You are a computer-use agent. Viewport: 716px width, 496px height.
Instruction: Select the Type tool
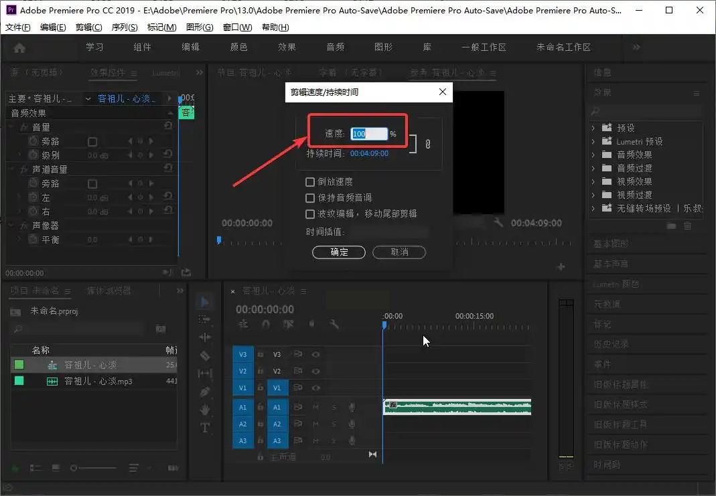pyautogui.click(x=205, y=427)
